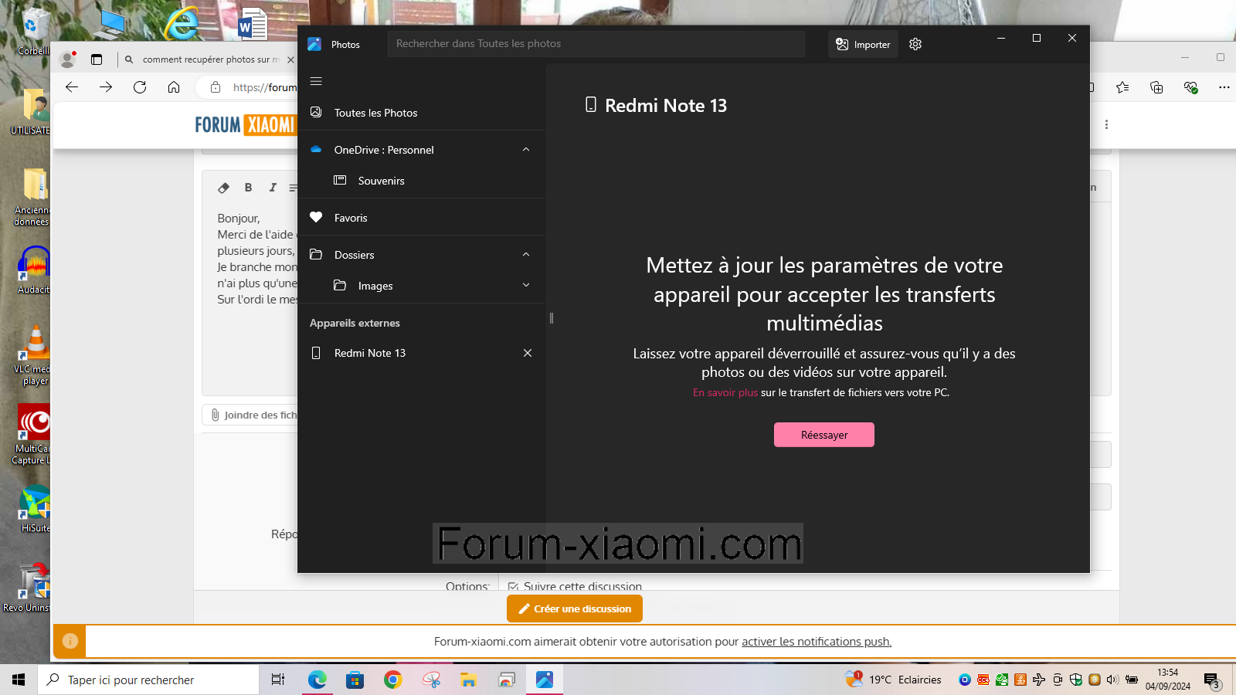Go forward in Edge browser
This screenshot has width=1236, height=695.
(106, 87)
